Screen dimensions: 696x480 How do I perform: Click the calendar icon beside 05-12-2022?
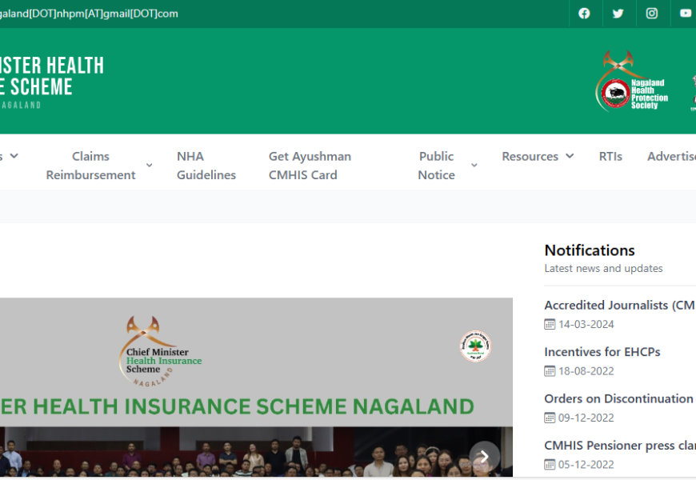(550, 465)
